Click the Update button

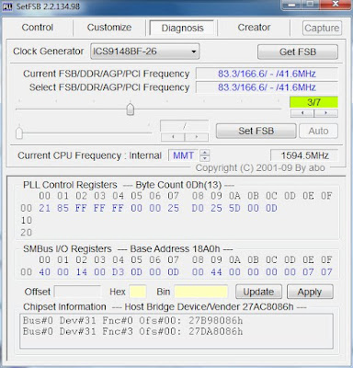pyautogui.click(x=258, y=292)
